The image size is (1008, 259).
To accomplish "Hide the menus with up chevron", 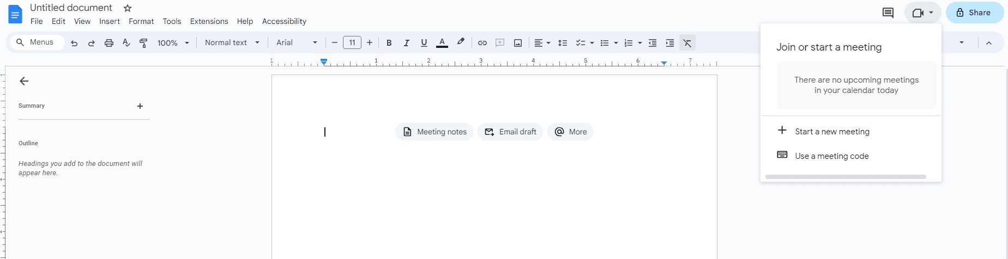I will [989, 43].
